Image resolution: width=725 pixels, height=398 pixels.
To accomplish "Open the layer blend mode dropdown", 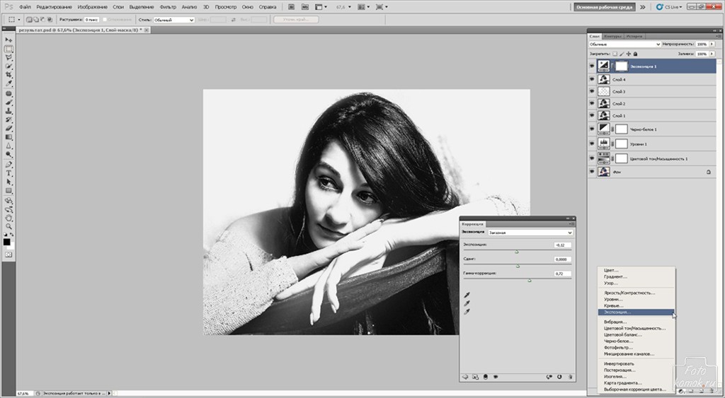I will (x=625, y=44).
